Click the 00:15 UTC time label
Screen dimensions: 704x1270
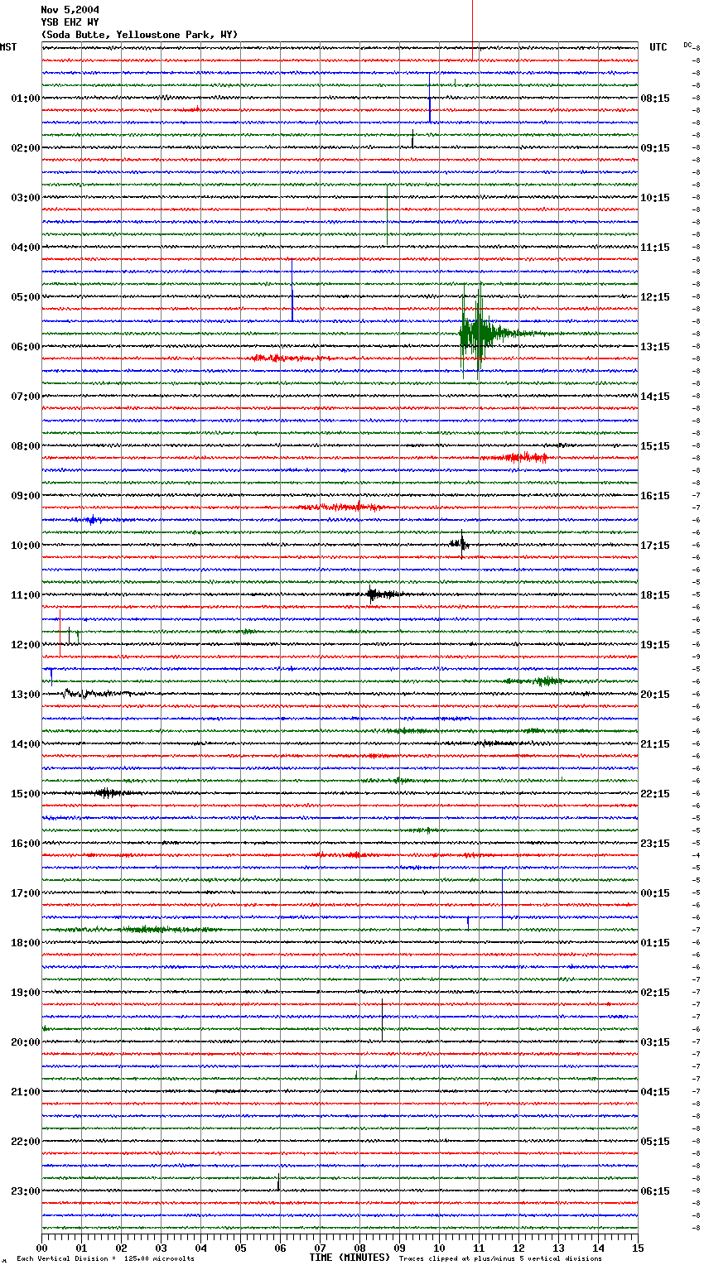click(655, 893)
